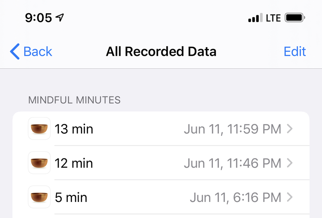Viewport: 322px width, 218px height.
Task: Open the 5 min mindful session
Action: [x=161, y=197]
